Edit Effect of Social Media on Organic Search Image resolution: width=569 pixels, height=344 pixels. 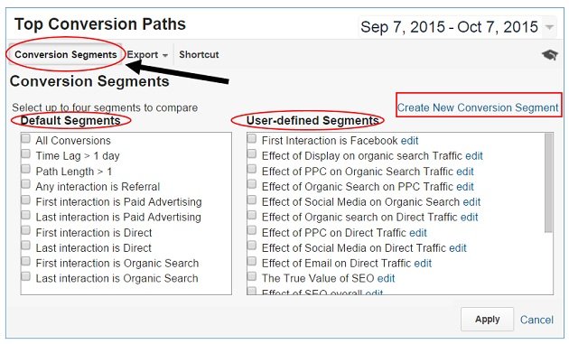pyautogui.click(x=471, y=201)
